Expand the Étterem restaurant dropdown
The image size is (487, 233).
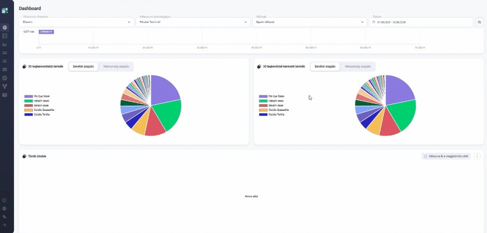pos(76,22)
